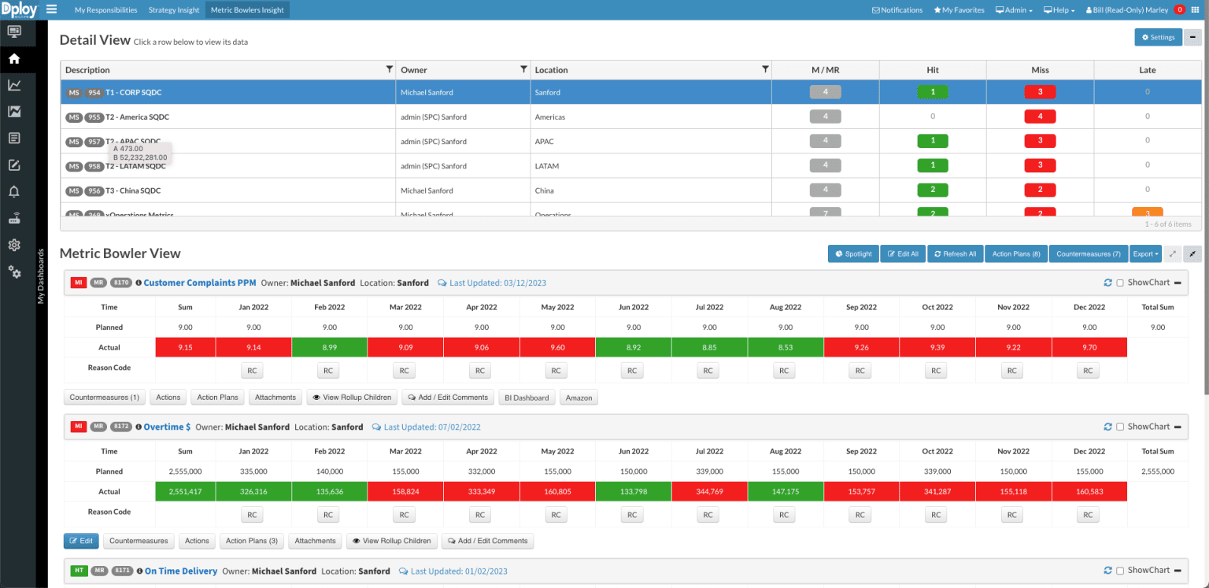
Task: Select the T2 - APAC SQDC row
Action: click(x=315, y=141)
